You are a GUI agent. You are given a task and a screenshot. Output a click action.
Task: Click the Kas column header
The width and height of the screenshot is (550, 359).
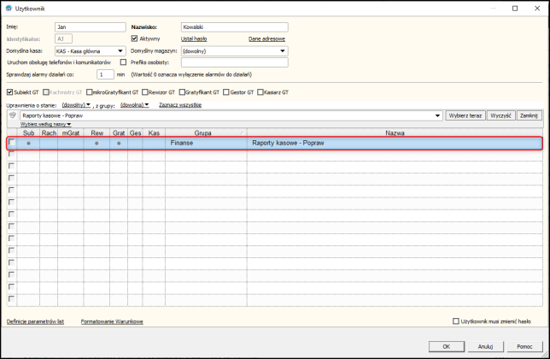(154, 133)
